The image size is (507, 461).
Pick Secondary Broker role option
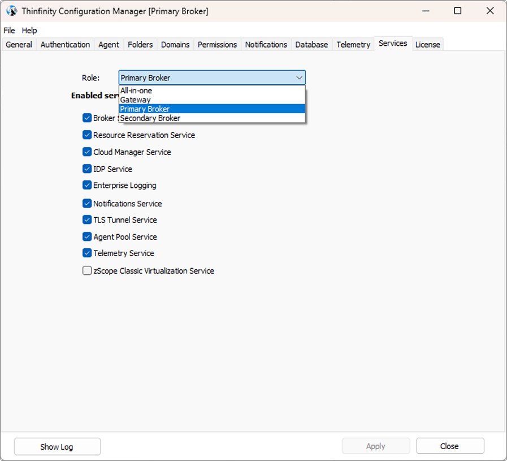tap(150, 118)
